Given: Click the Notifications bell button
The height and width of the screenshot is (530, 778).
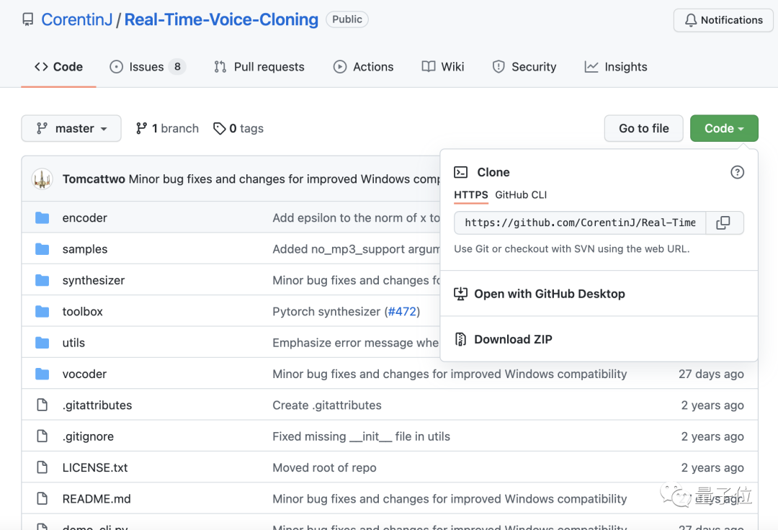Looking at the screenshot, I should 723,20.
